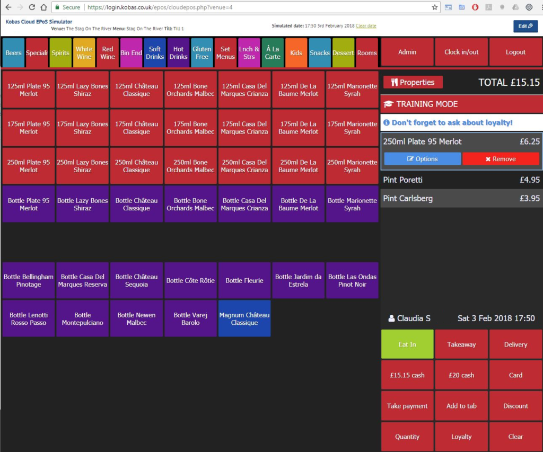Select Eat In order type
The image size is (543, 452).
click(x=407, y=344)
